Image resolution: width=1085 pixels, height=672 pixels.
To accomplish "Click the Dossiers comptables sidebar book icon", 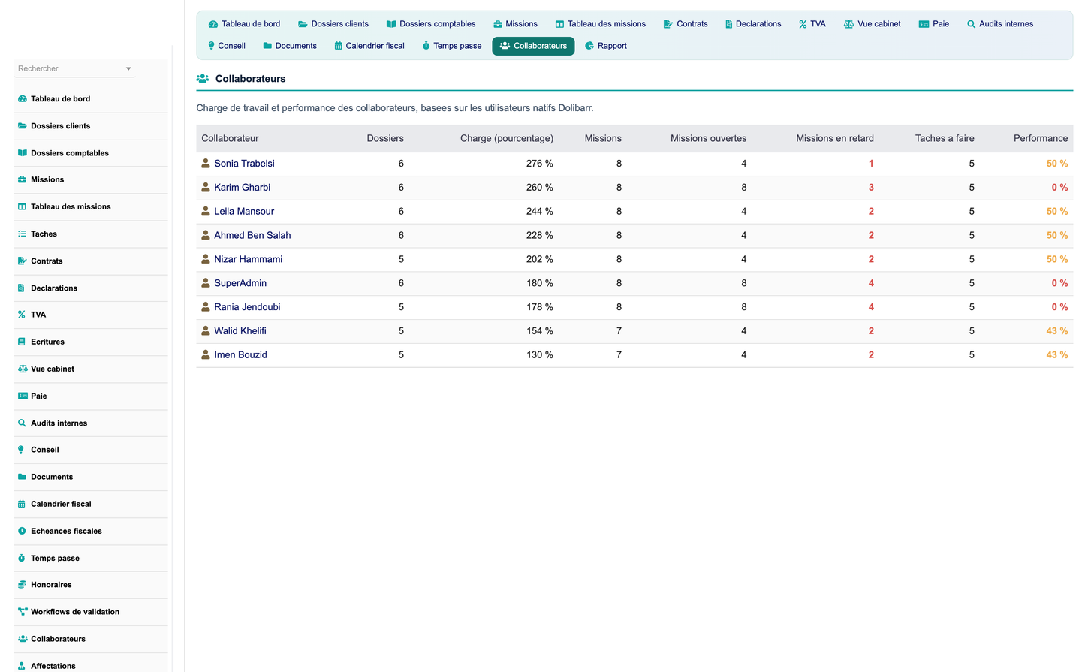I will click(x=22, y=153).
